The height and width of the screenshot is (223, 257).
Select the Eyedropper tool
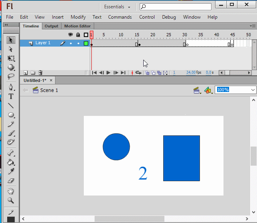point(11,171)
